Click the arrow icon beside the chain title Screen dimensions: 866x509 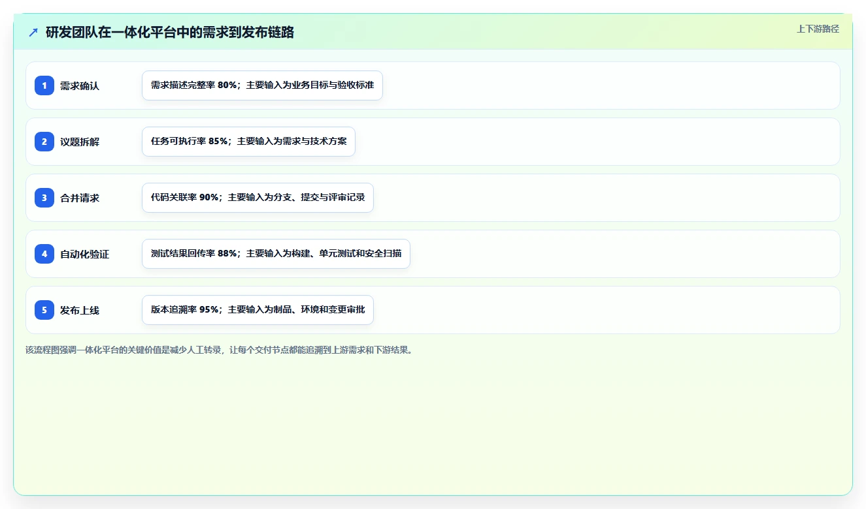[x=33, y=32]
